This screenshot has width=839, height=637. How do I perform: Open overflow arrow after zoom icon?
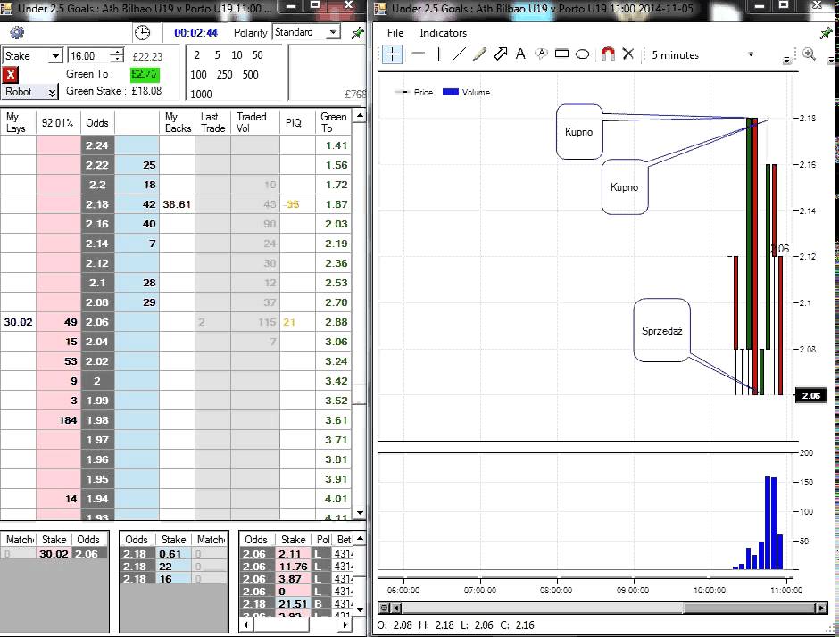(831, 60)
